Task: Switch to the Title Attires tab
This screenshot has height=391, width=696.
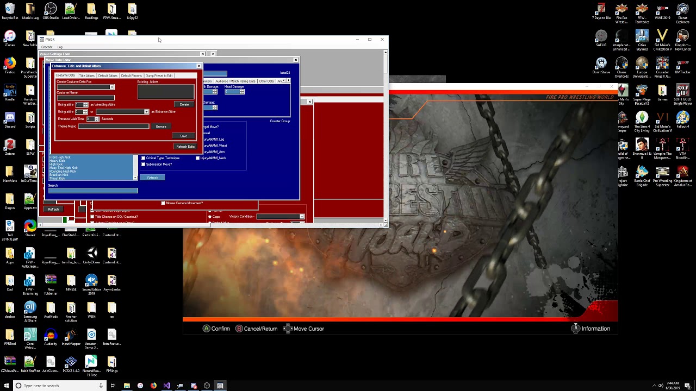Action: click(86, 75)
